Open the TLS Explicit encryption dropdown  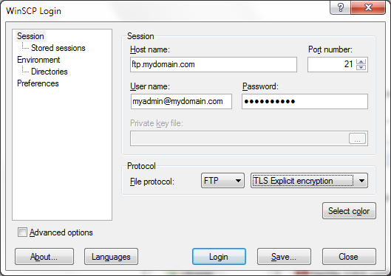[x=309, y=180]
